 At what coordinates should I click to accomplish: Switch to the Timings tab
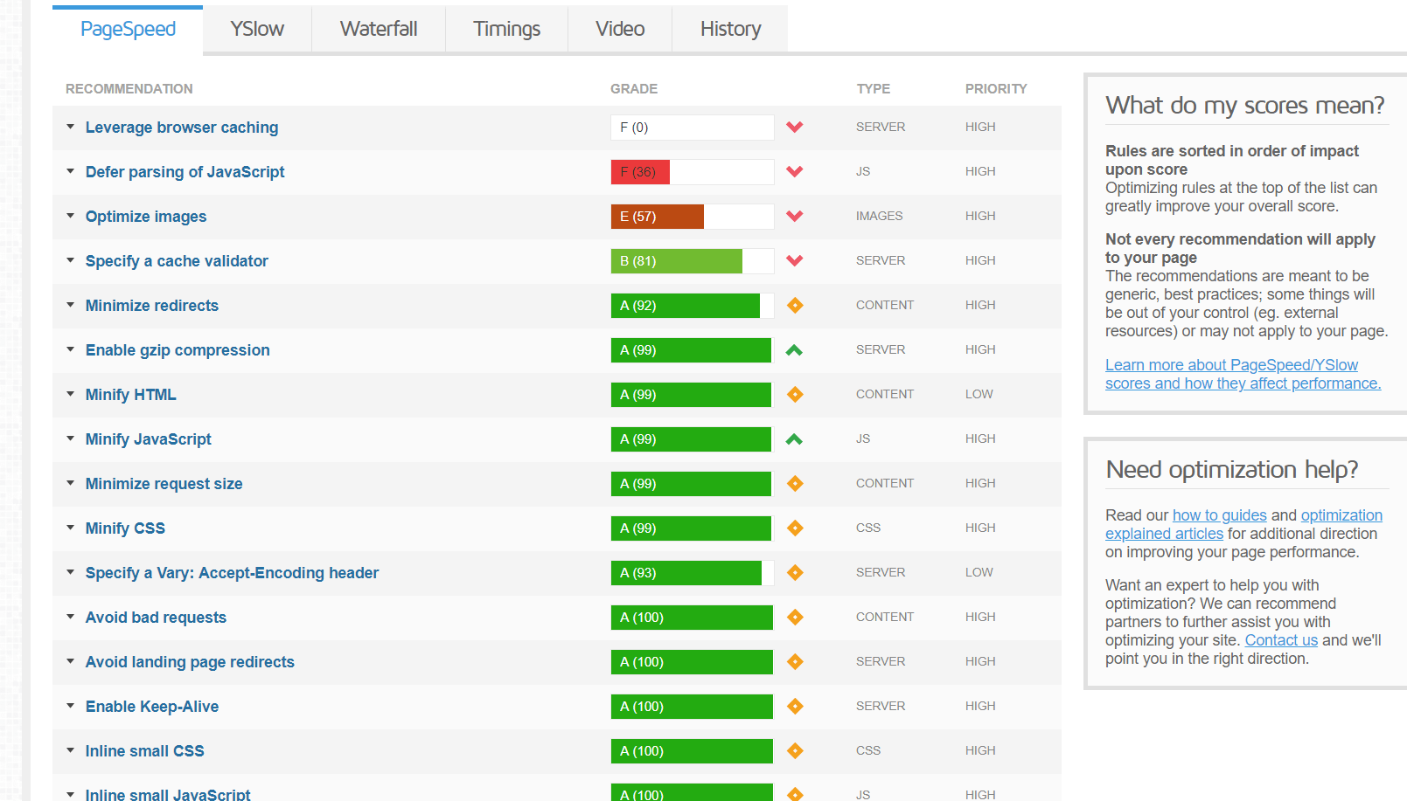point(507,30)
